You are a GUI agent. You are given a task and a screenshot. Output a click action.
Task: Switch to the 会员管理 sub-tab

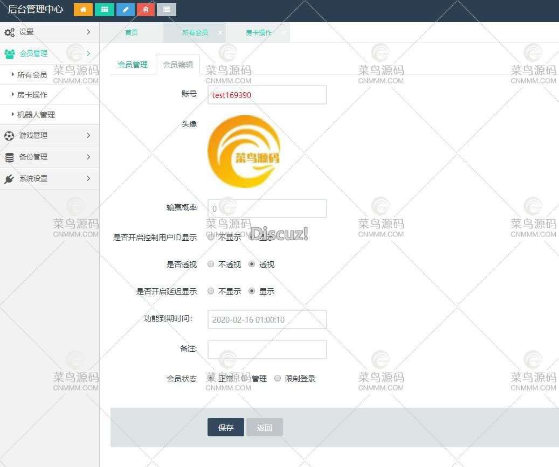133,65
